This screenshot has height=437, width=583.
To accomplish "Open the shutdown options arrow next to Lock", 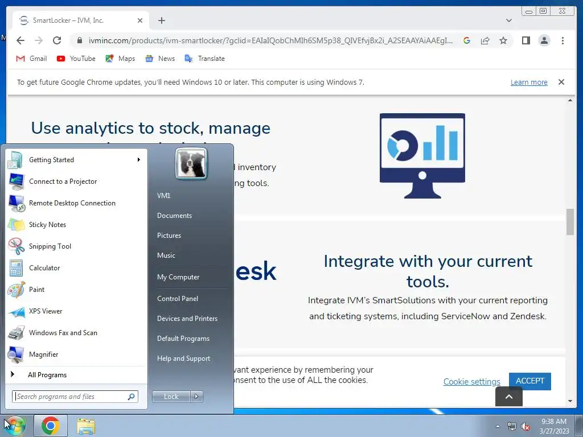I will [196, 397].
